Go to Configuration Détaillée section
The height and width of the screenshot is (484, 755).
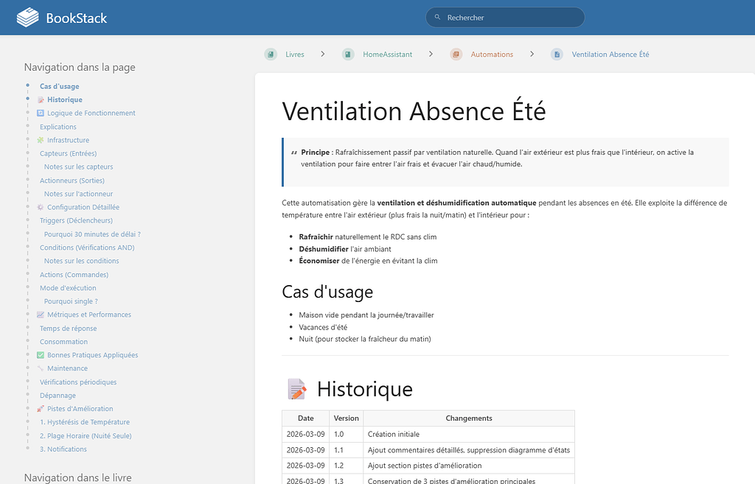tap(83, 207)
